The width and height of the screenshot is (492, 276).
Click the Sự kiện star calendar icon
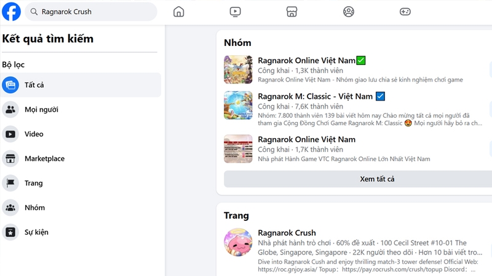pyautogui.click(x=10, y=232)
